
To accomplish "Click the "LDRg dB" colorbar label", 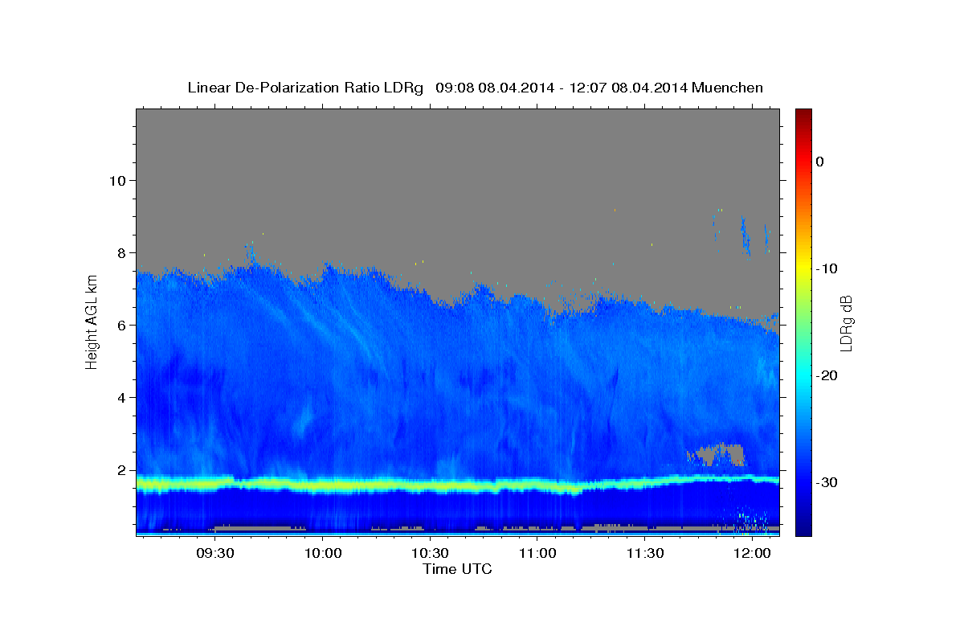I will (x=846, y=323).
